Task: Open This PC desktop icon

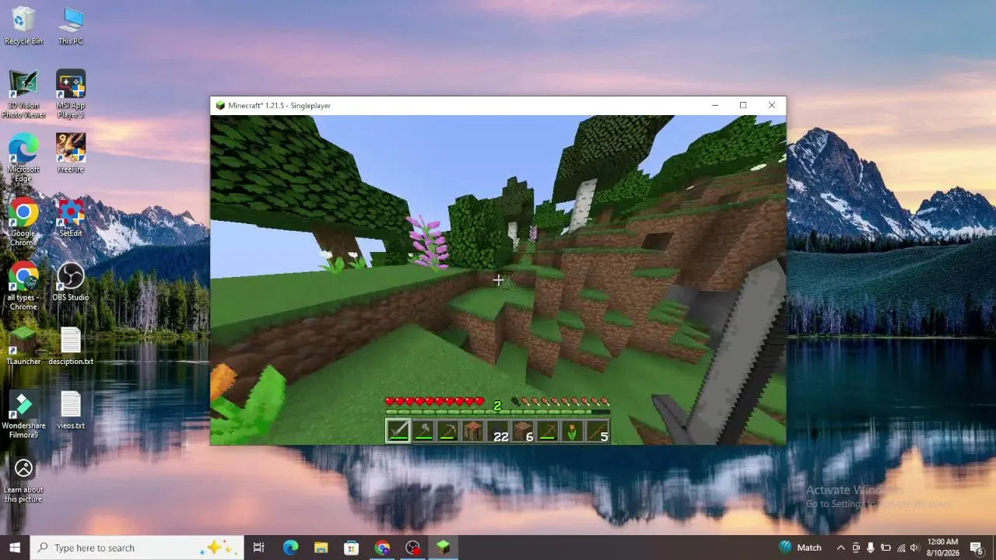Action: coord(71,26)
